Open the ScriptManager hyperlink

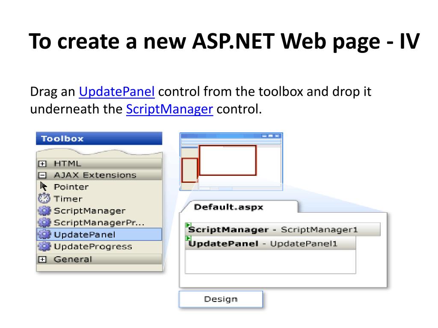(169, 109)
